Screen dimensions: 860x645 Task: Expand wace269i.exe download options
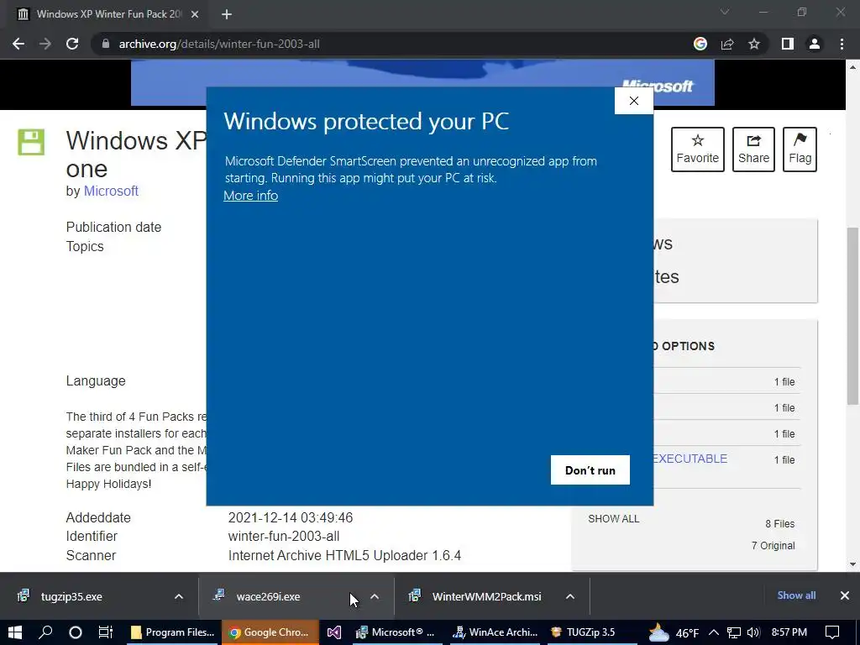375,596
